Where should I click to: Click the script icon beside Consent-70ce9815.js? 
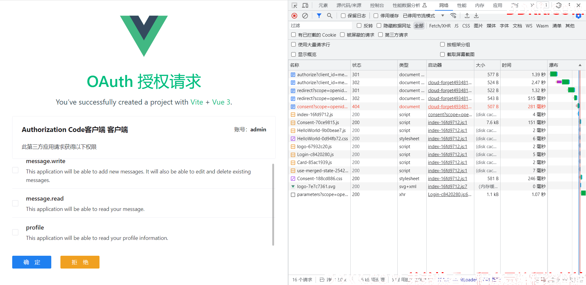pos(293,123)
